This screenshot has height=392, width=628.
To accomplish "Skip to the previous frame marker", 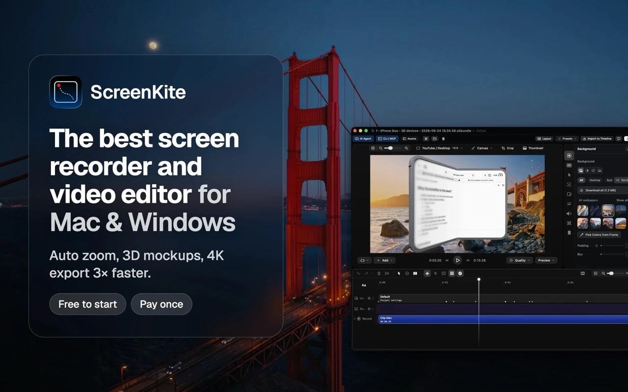I will 447,260.
